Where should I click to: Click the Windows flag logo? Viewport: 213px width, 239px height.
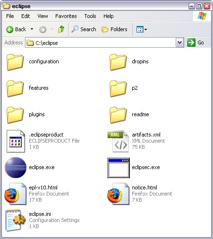tap(202, 16)
